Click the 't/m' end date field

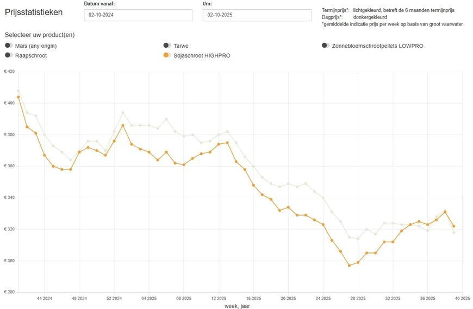click(x=257, y=15)
